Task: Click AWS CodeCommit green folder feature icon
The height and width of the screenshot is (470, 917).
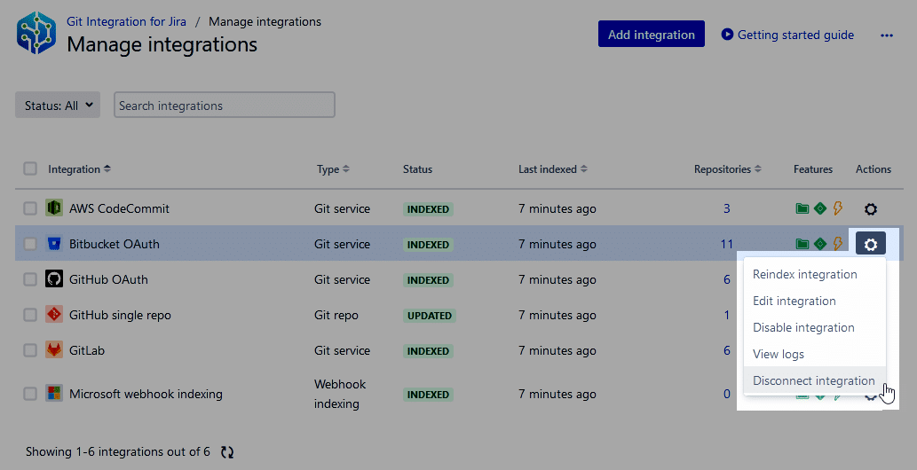Action: pos(802,208)
